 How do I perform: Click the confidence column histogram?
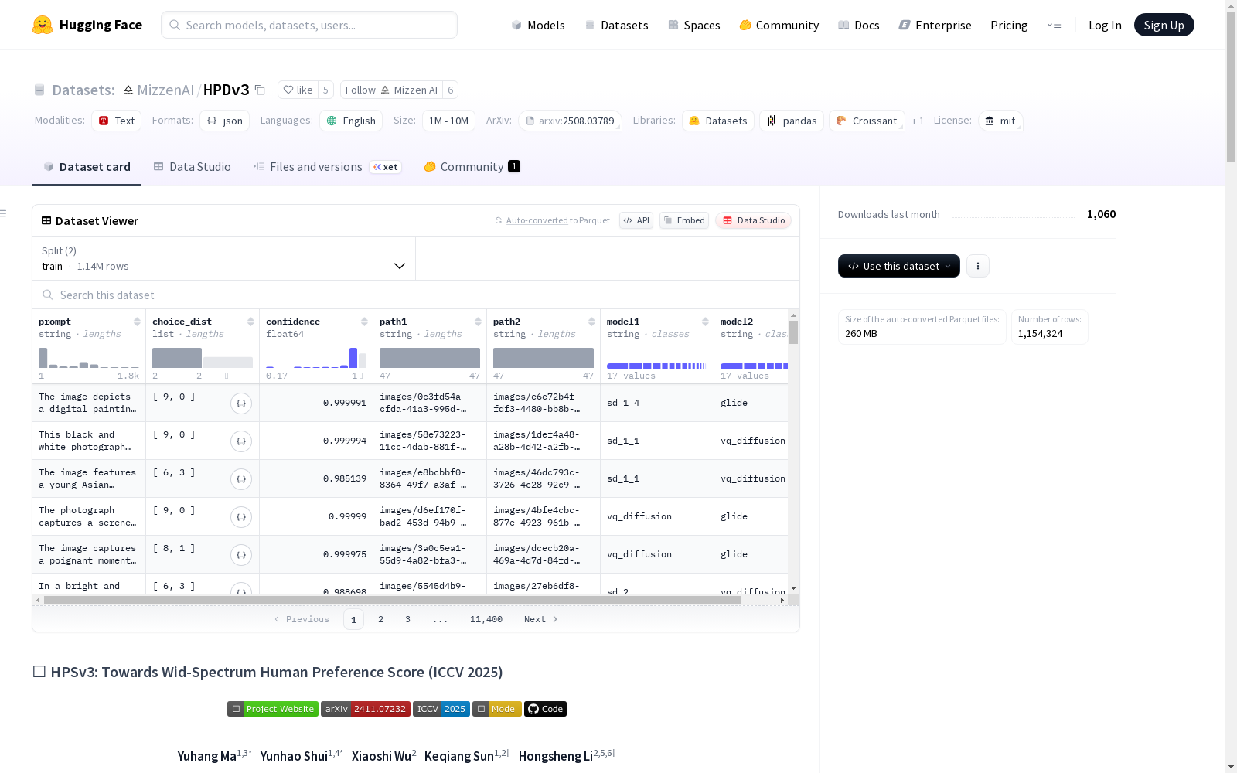(316, 357)
